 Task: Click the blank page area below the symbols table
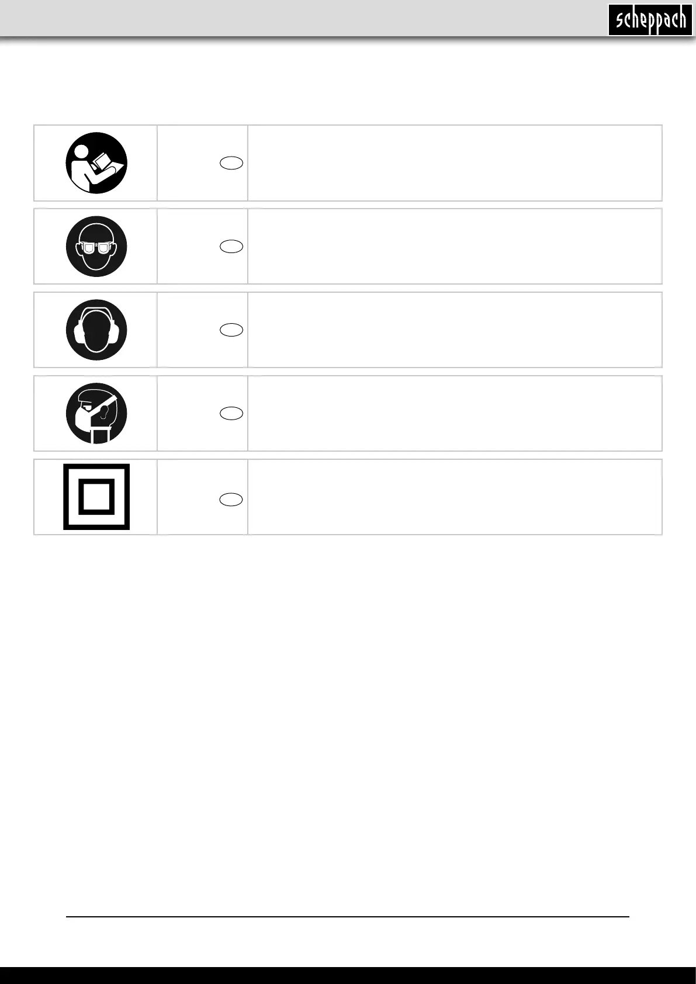point(348,725)
